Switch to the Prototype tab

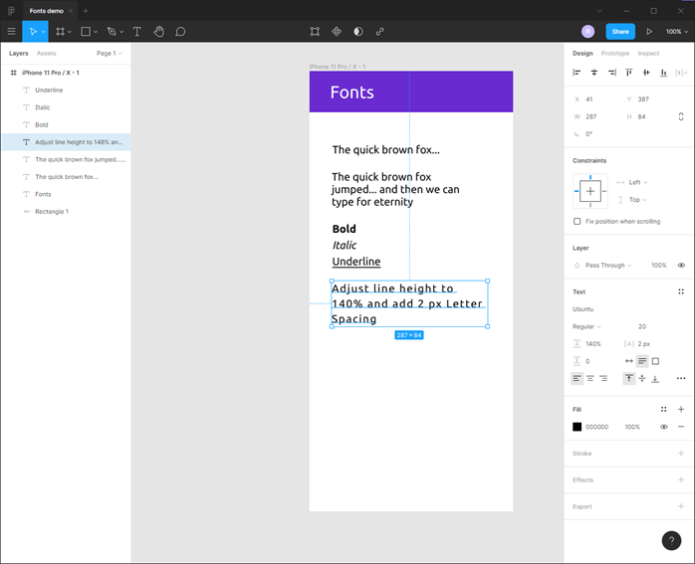coord(614,53)
